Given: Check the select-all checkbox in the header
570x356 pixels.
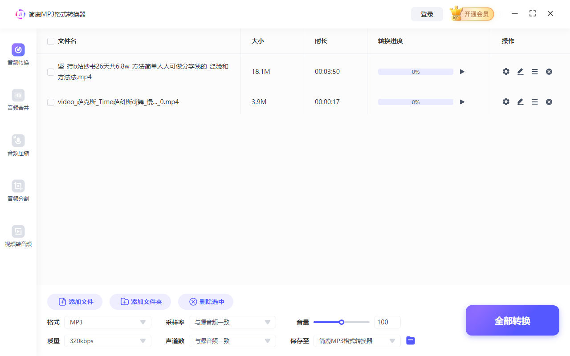Looking at the screenshot, I should tap(50, 41).
